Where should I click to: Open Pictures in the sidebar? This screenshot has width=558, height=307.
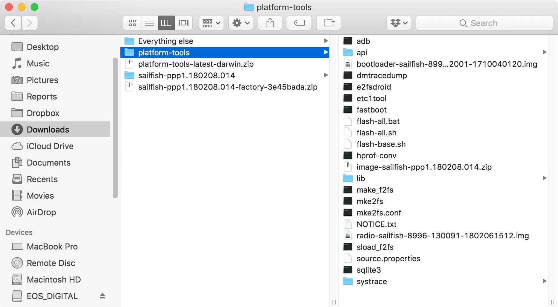tap(55, 80)
